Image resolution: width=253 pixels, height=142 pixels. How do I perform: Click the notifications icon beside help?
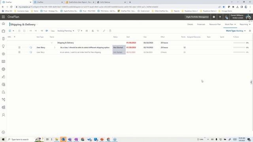227,17
